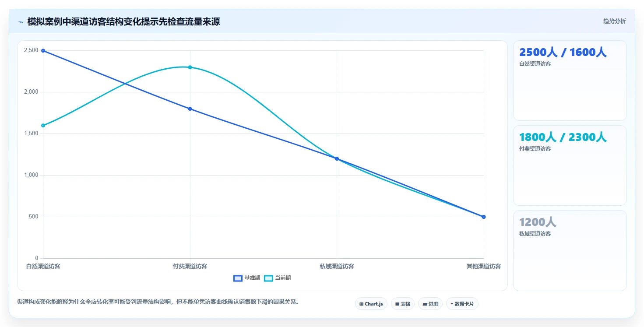
Task: Click the 1200人 card value
Action: [538, 222]
